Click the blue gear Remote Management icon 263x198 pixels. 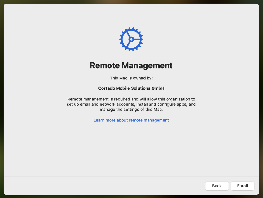point(131,39)
